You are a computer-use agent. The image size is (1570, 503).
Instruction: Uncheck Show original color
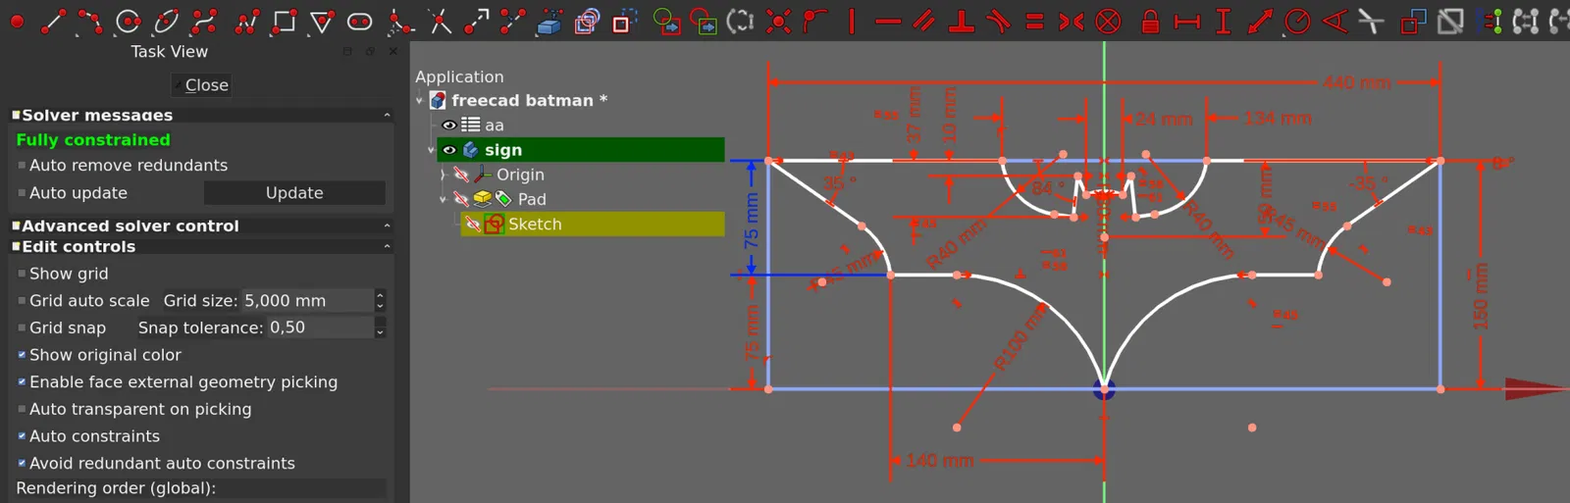(x=22, y=355)
